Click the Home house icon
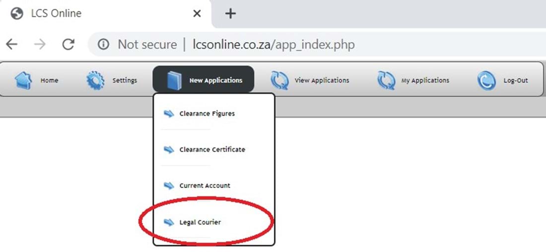This screenshot has width=546, height=252. point(23,80)
